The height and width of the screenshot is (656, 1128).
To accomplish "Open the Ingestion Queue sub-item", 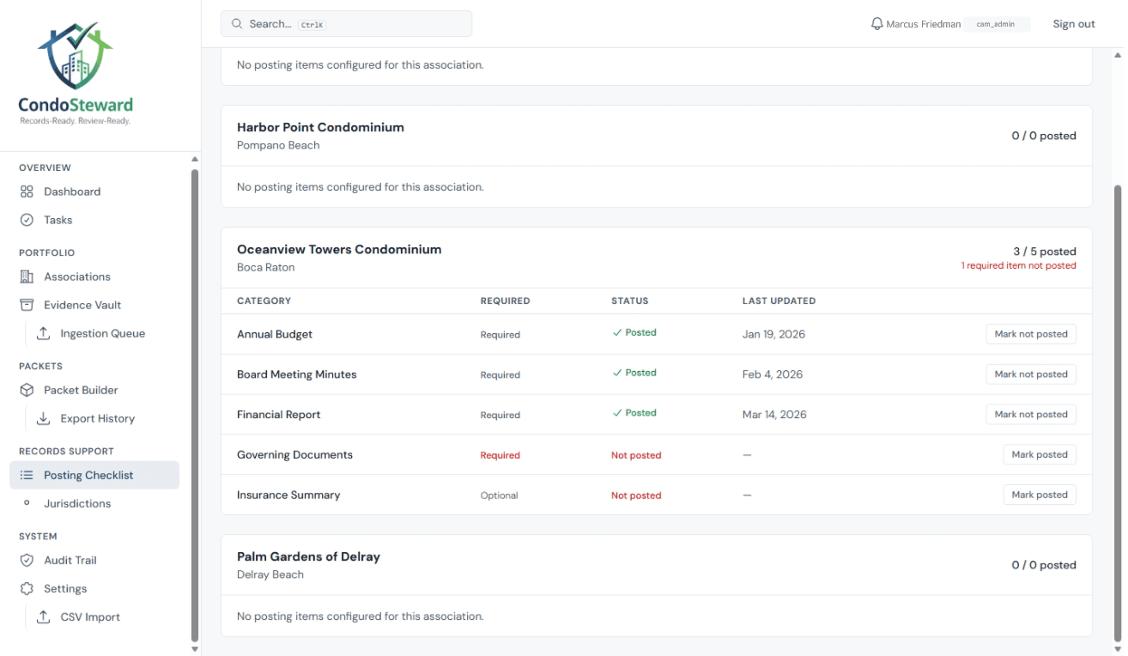I will [x=102, y=333].
